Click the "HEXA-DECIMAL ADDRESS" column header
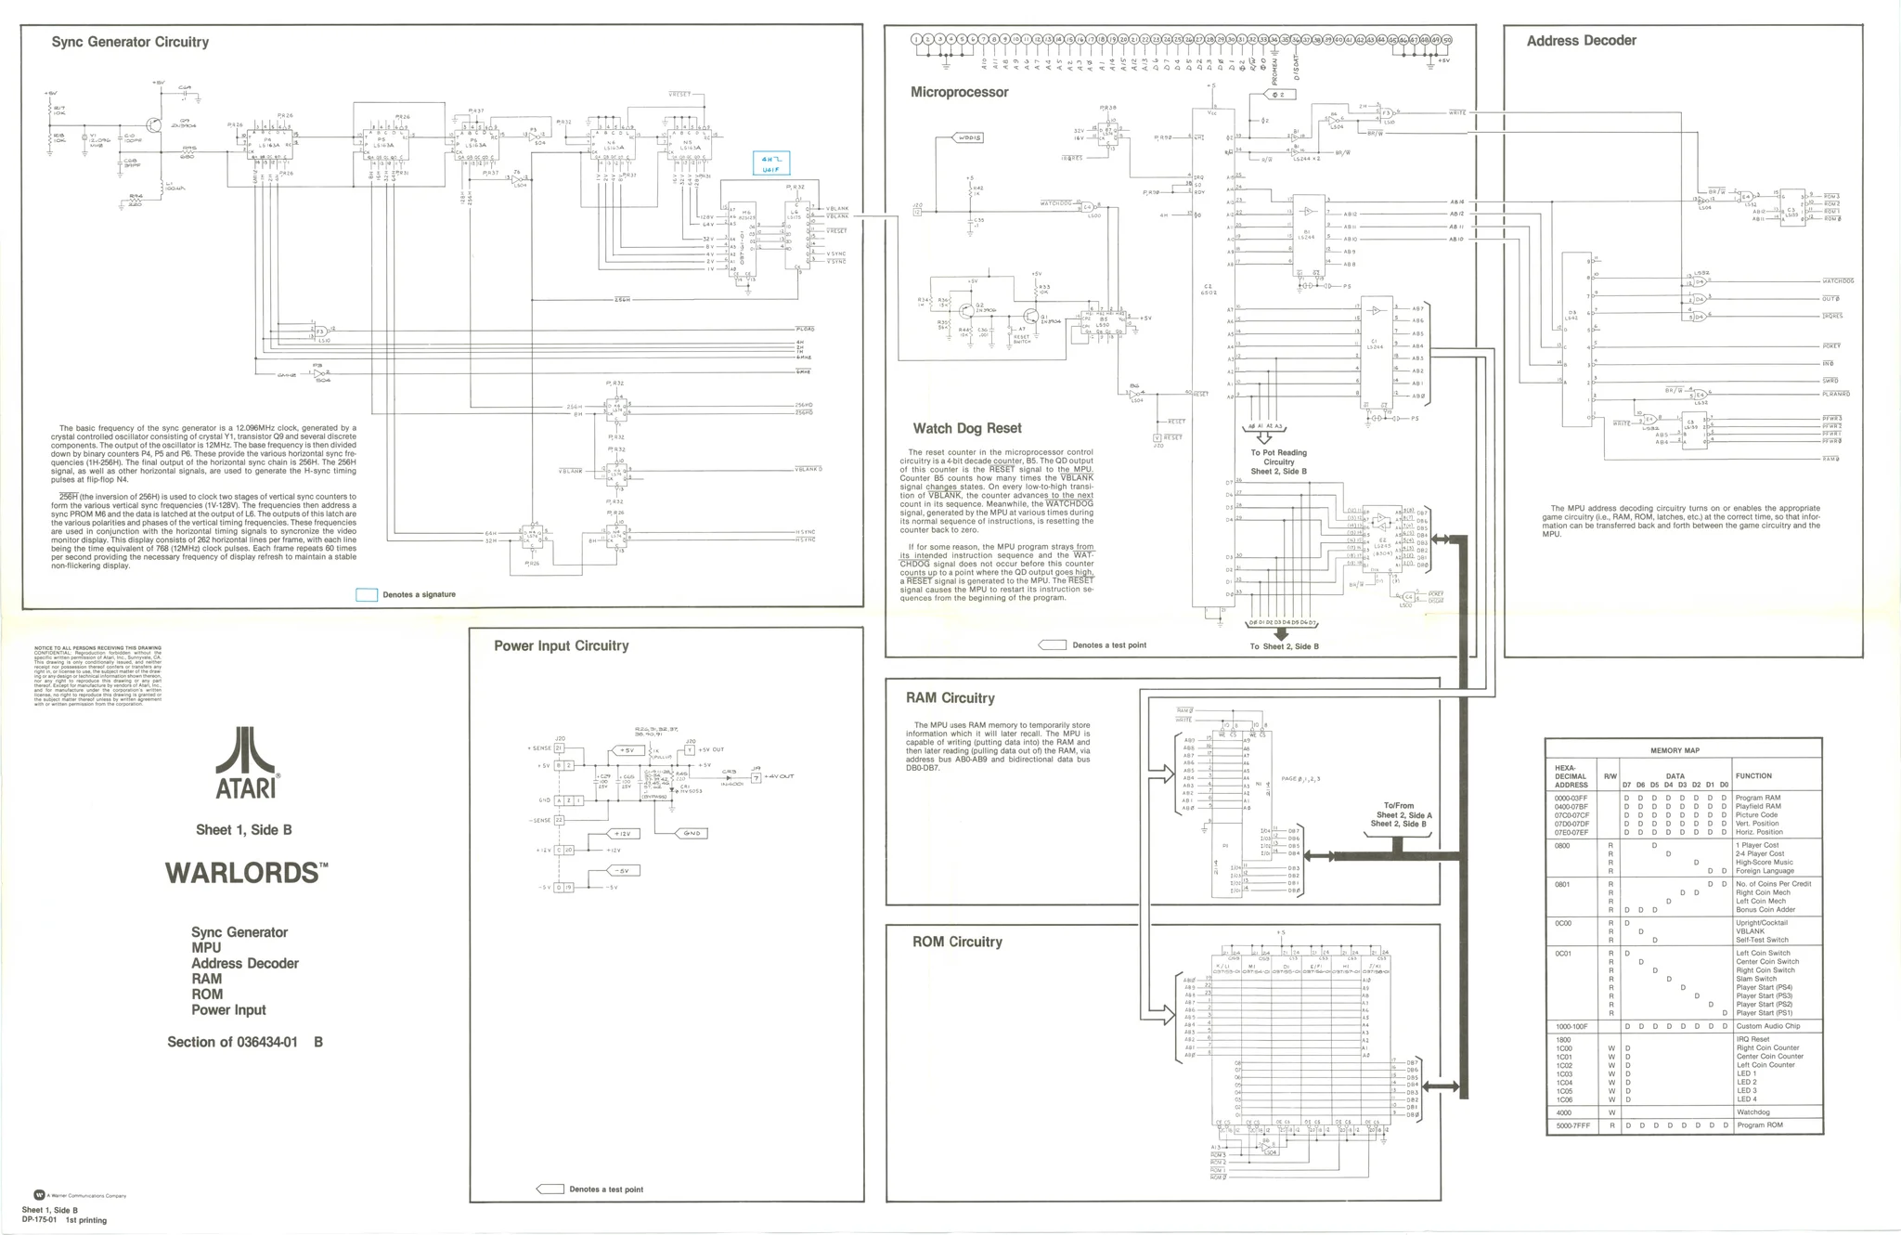The image size is (1901, 1235). pos(1571,776)
